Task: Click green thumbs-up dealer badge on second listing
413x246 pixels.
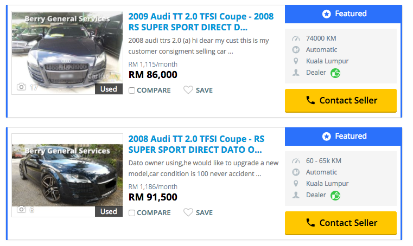Action: [x=335, y=195]
